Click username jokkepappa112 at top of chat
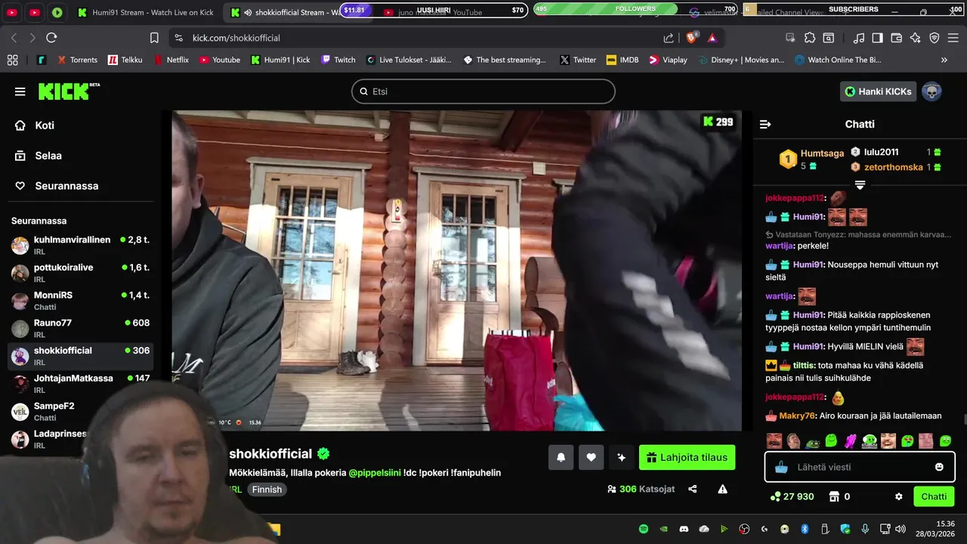Screen dimensions: 967x544 click(795, 198)
